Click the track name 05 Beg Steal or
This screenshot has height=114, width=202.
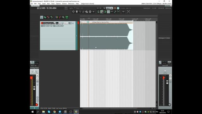(48, 23)
